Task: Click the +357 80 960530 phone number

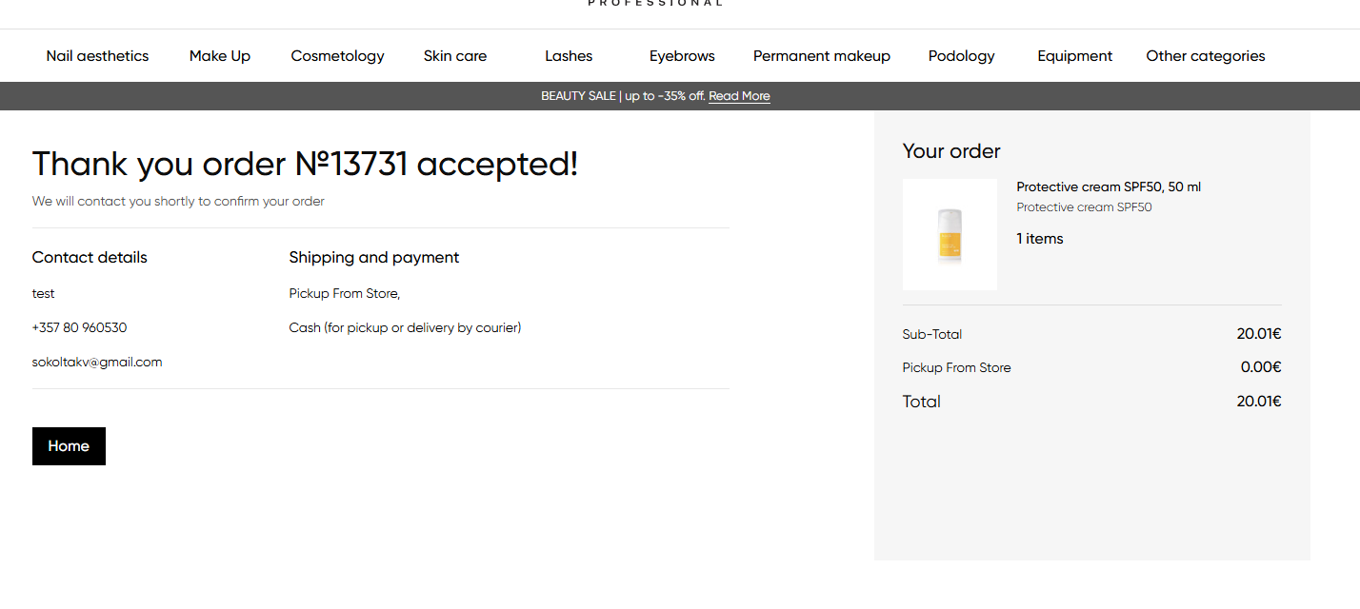Action: pos(79,327)
